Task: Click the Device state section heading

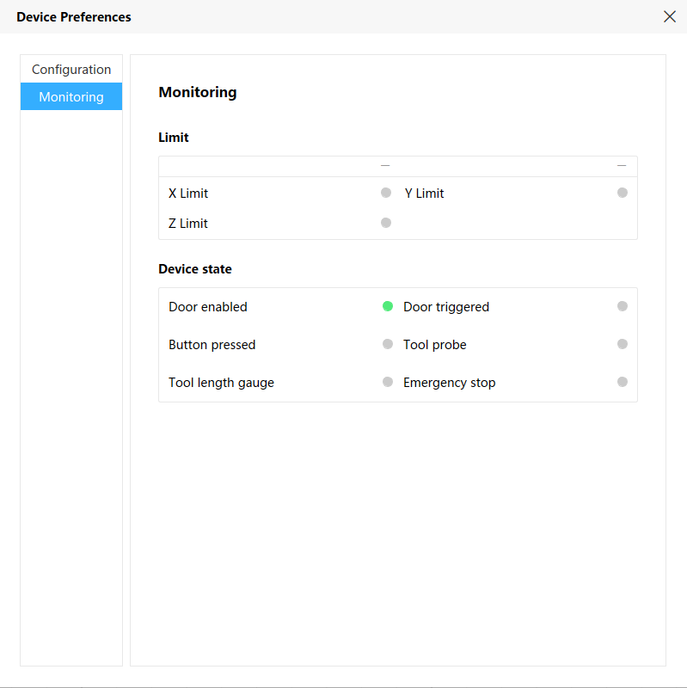Action: pos(194,268)
